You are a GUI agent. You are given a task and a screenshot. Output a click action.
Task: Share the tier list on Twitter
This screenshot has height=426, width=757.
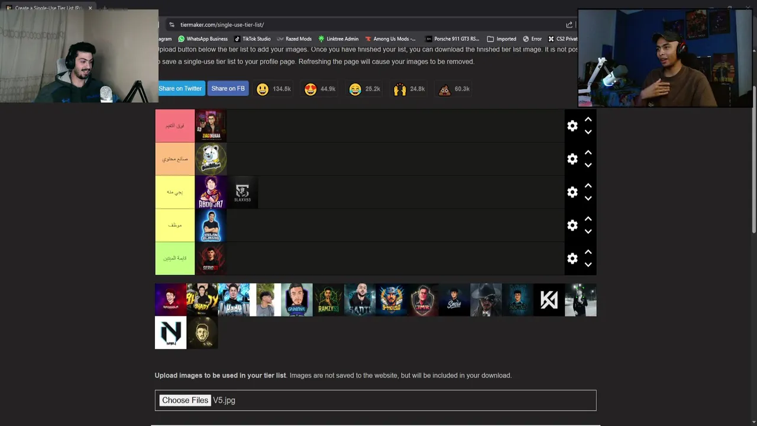click(x=180, y=89)
